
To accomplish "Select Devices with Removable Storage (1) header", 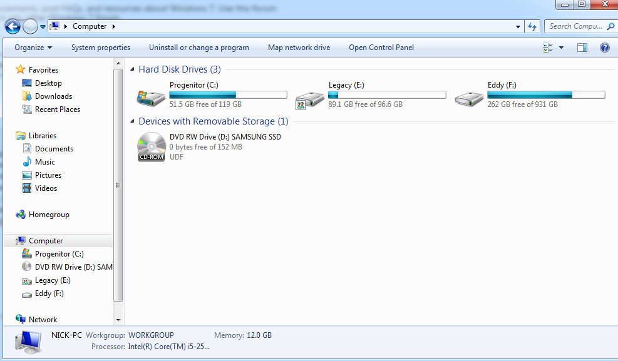I will (214, 121).
